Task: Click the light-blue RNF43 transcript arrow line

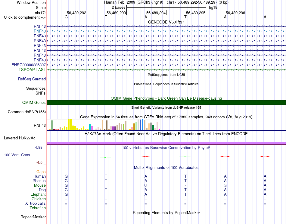Action: [x=166, y=31]
